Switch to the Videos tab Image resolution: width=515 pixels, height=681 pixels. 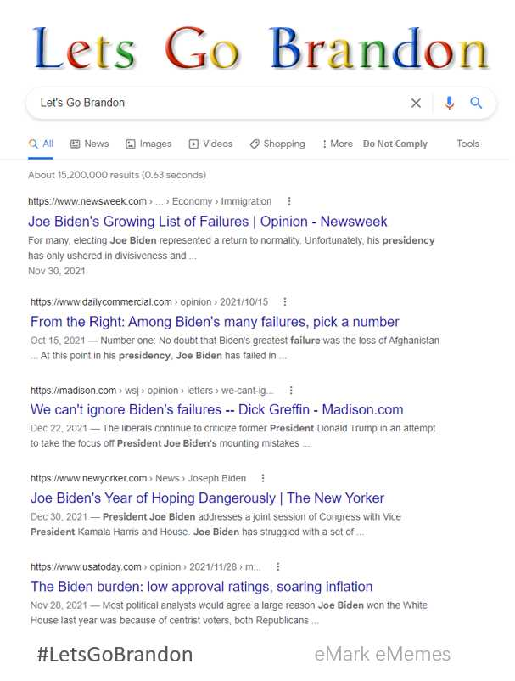coord(210,144)
